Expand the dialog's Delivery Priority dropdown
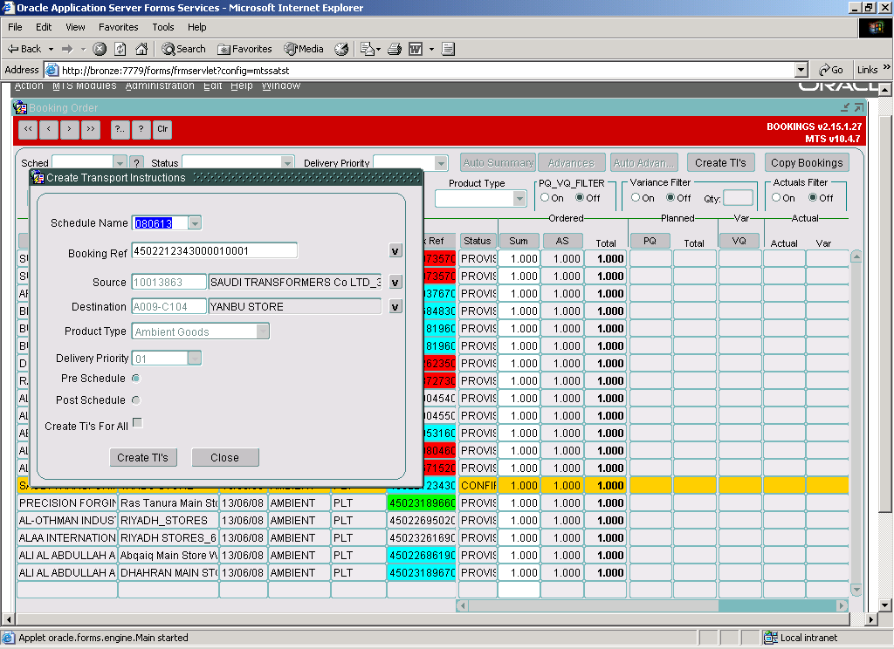The width and height of the screenshot is (894, 649). [x=195, y=359]
